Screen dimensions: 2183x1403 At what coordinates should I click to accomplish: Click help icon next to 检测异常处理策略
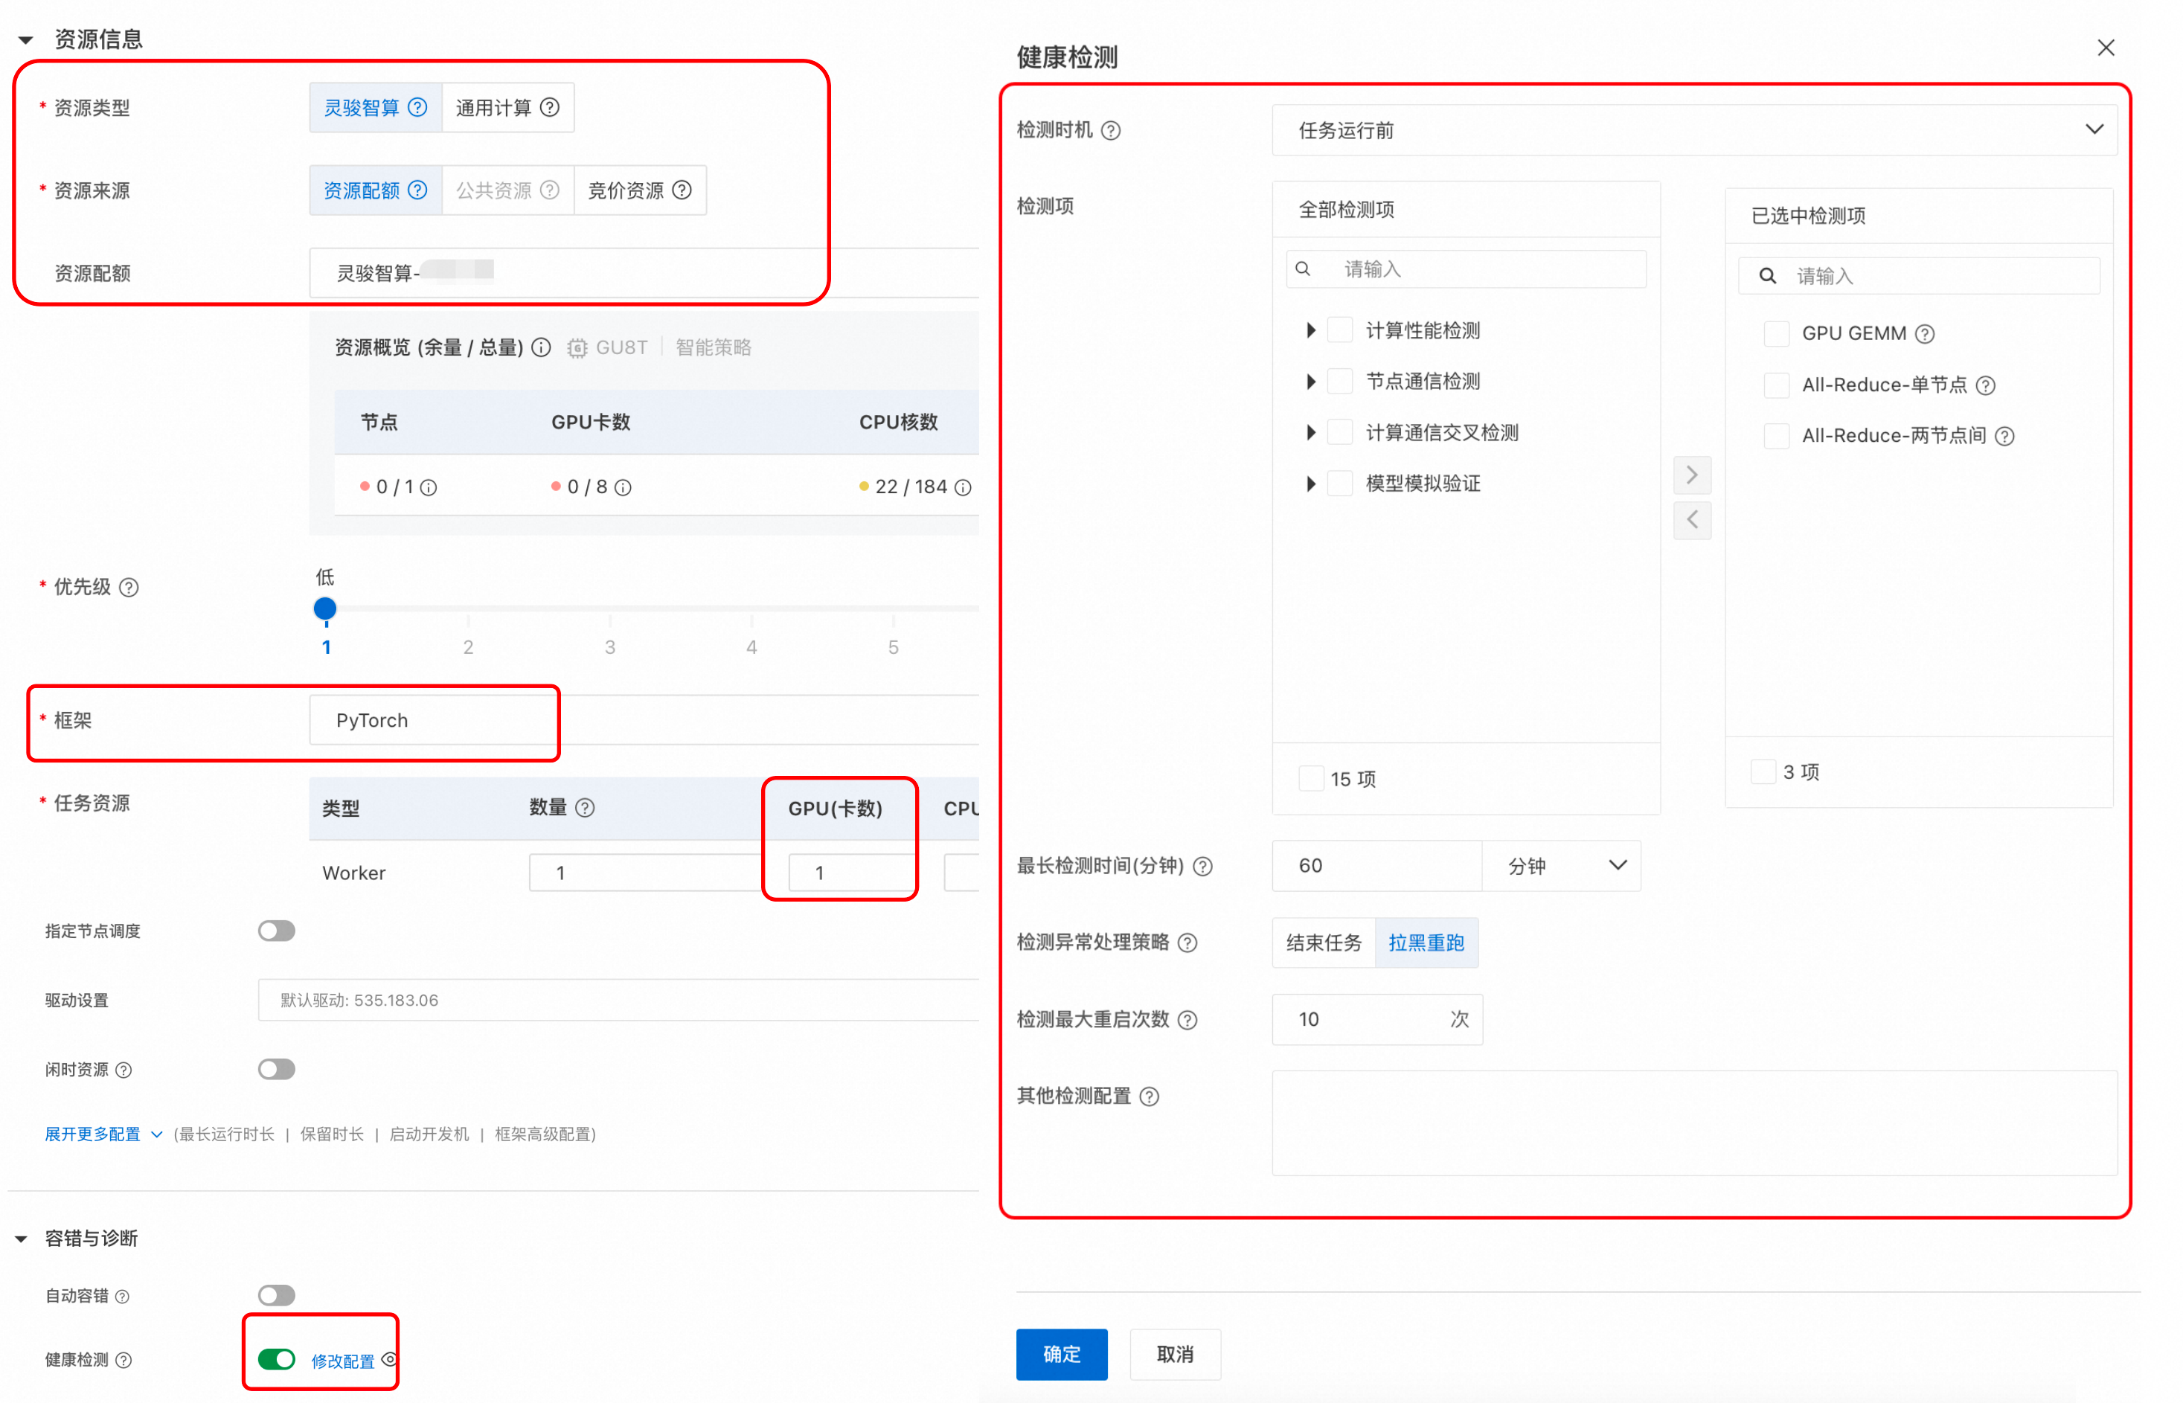pos(1187,943)
